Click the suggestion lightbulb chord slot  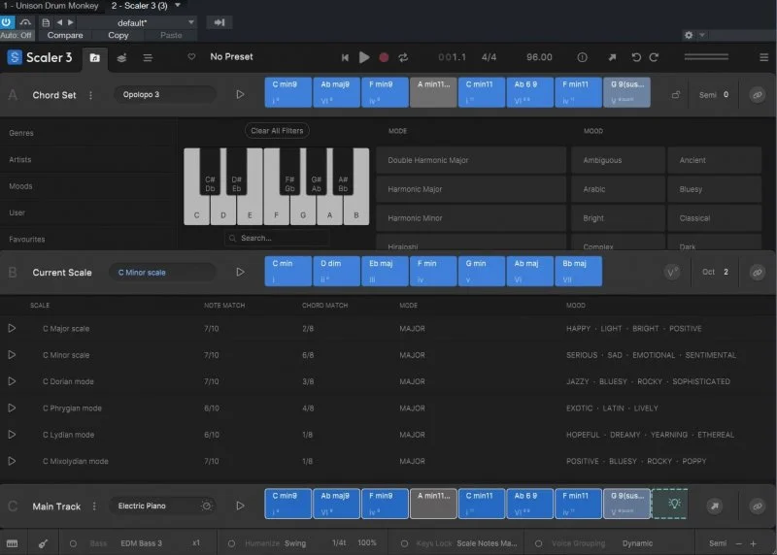pyautogui.click(x=670, y=504)
